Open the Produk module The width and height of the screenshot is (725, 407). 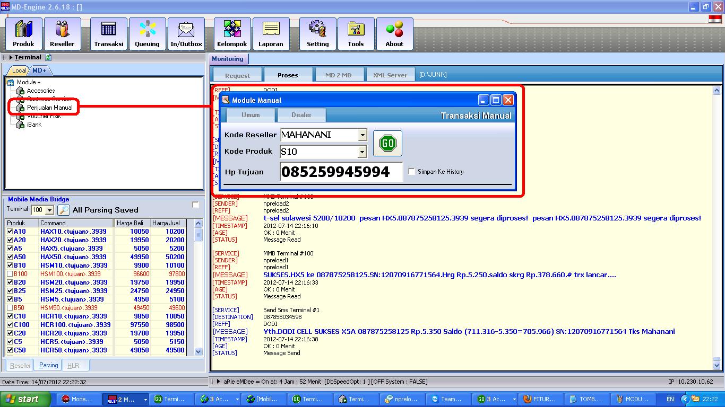click(23, 33)
